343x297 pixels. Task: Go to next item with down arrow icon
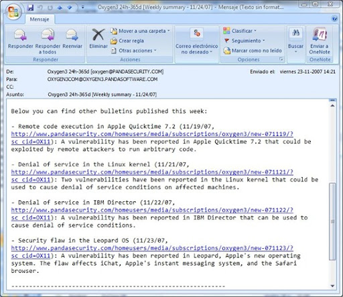click(x=70, y=7)
